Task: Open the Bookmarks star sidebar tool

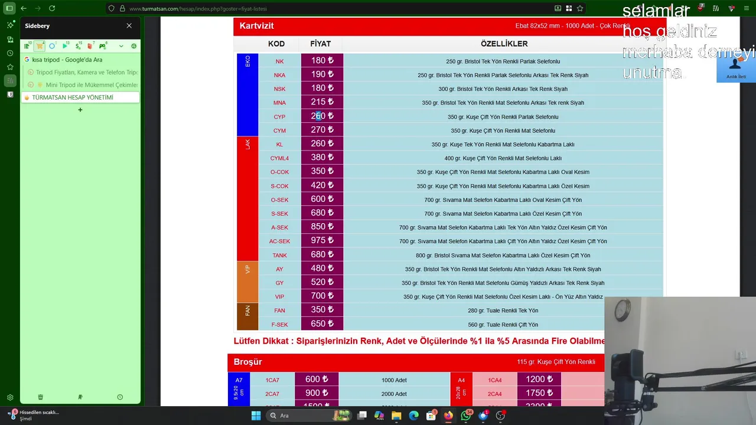Action: 10,67
